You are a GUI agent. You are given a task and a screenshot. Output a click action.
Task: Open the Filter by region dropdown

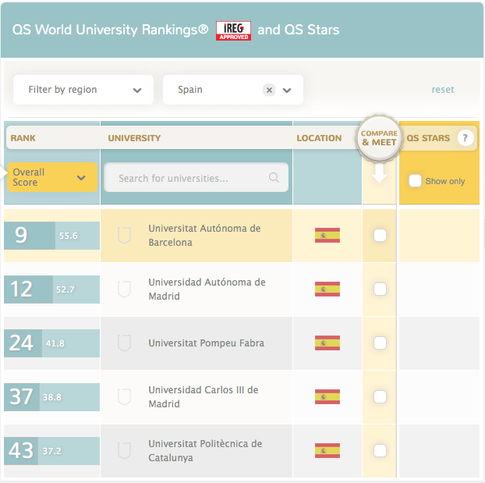[83, 90]
